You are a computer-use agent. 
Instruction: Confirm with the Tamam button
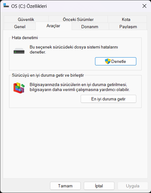[65, 186]
